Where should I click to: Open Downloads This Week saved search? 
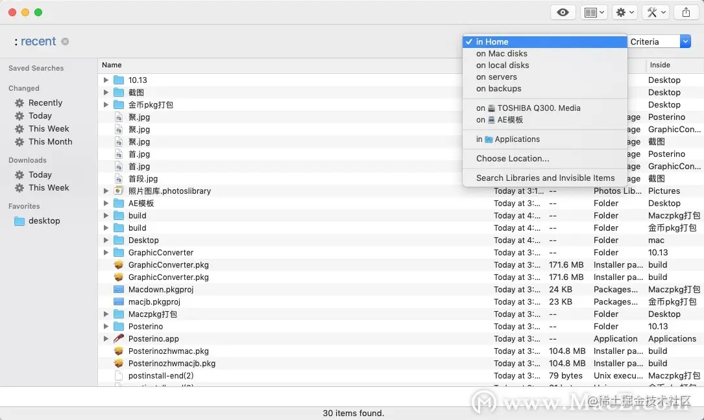49,187
